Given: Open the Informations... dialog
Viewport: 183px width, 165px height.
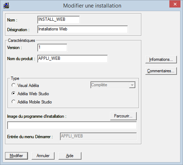Looking at the screenshot, I should point(161,59).
